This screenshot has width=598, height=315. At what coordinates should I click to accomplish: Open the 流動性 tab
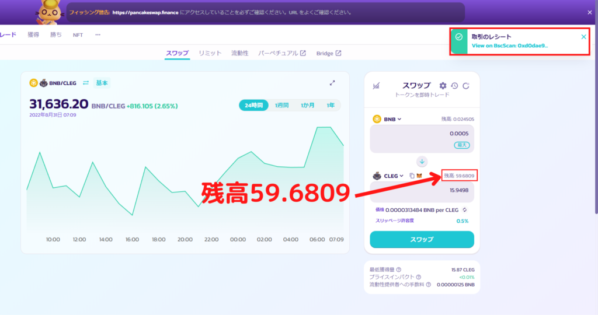240,53
